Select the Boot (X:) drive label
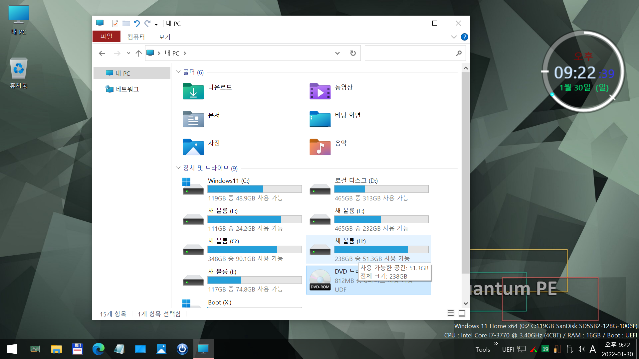This screenshot has height=359, width=639. click(x=220, y=302)
